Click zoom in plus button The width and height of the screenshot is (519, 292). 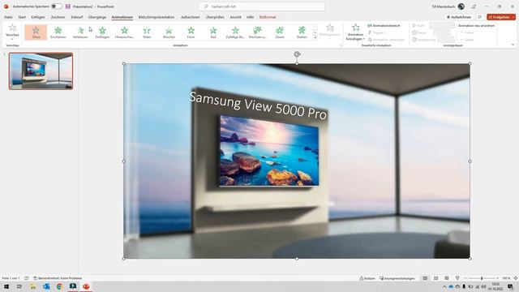(497, 278)
